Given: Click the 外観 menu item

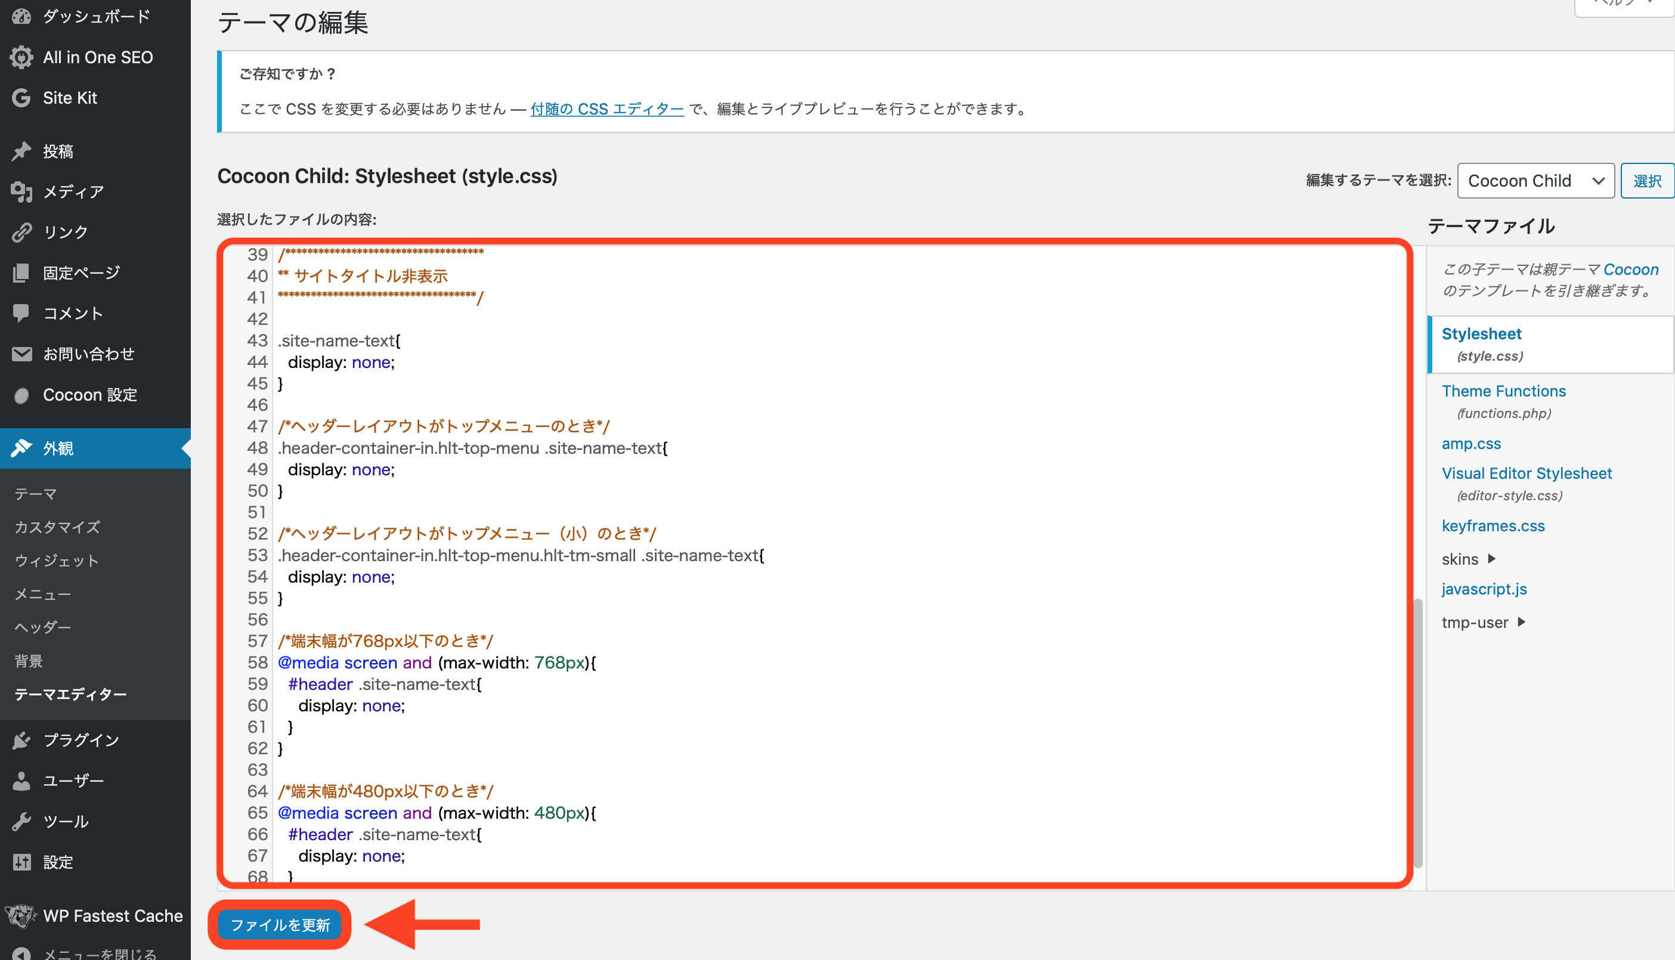Looking at the screenshot, I should click(95, 448).
